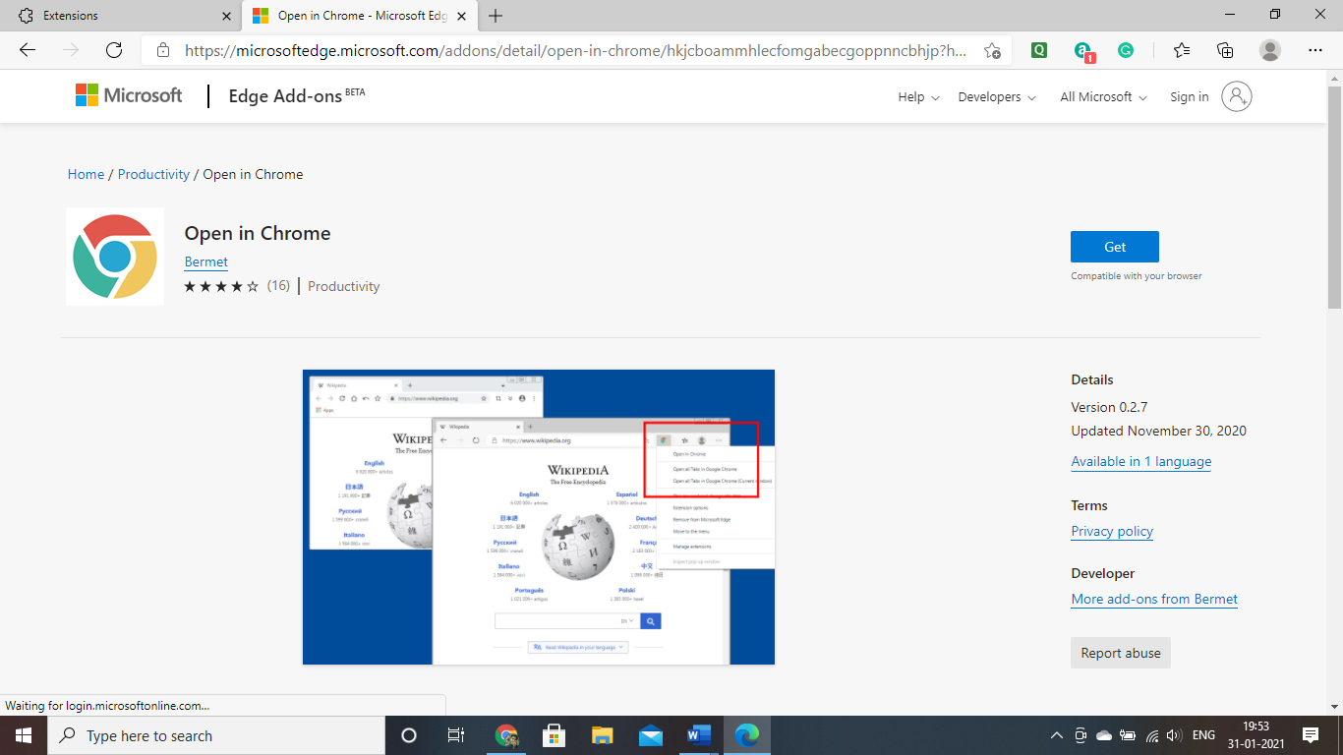Open the volume control in system tray
This screenshot has width=1343, height=755.
[x=1174, y=735]
